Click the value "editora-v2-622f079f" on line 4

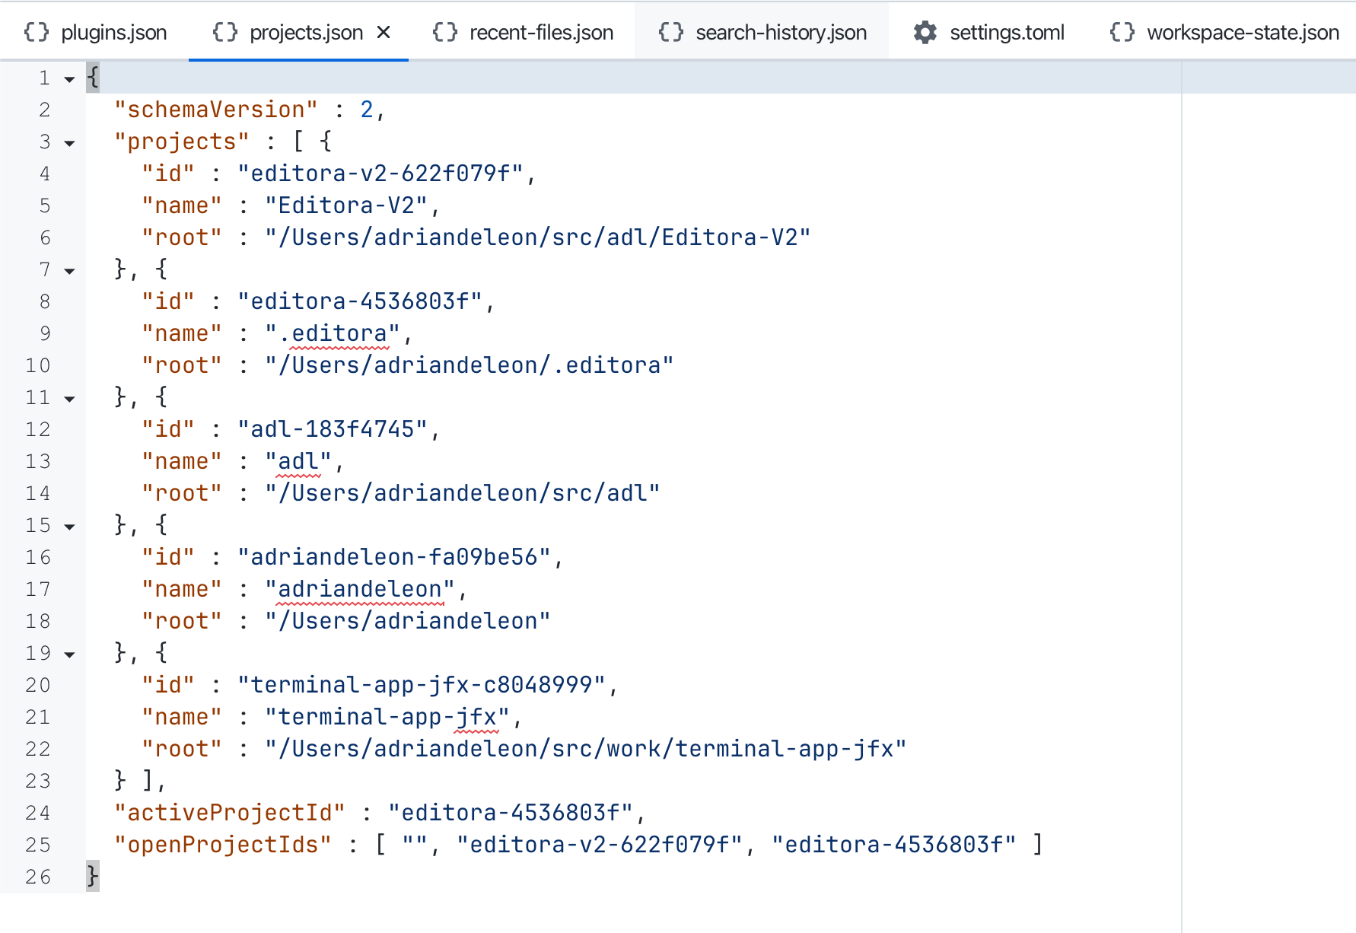380,174
